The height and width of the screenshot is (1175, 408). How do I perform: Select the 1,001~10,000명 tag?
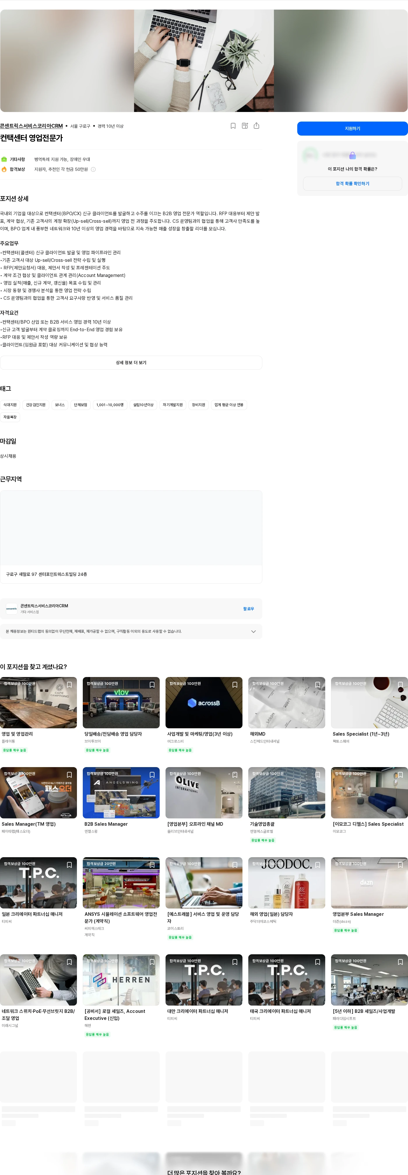pyautogui.click(x=110, y=405)
